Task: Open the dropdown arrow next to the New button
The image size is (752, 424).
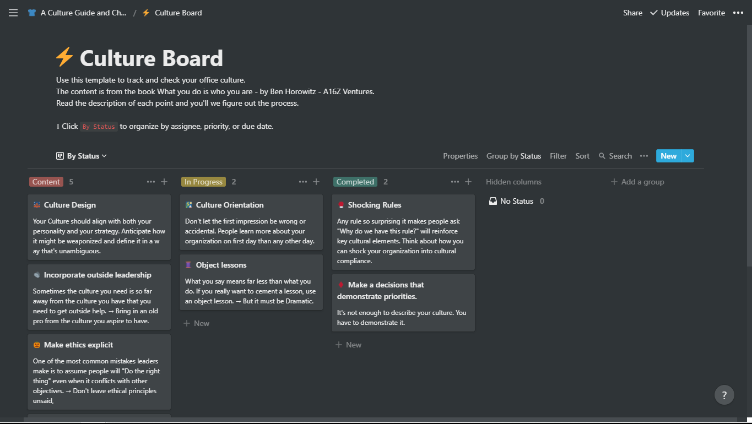Action: tap(688, 156)
